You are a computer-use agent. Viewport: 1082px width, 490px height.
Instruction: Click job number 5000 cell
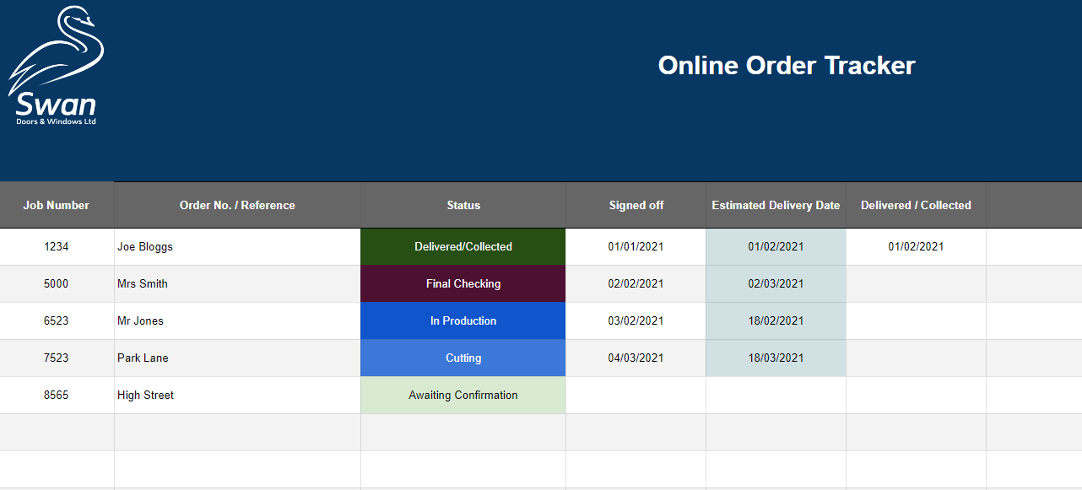[57, 284]
